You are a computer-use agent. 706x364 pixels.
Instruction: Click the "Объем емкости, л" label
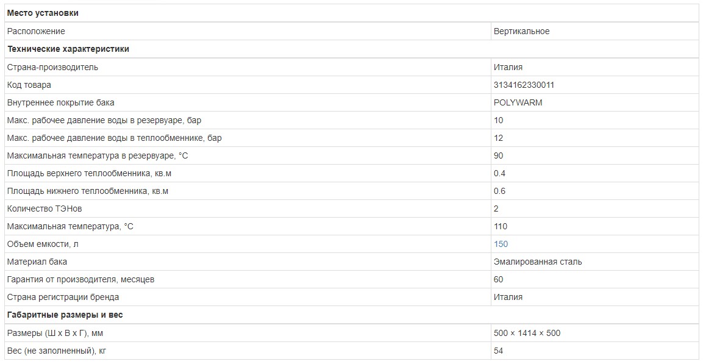pos(43,244)
